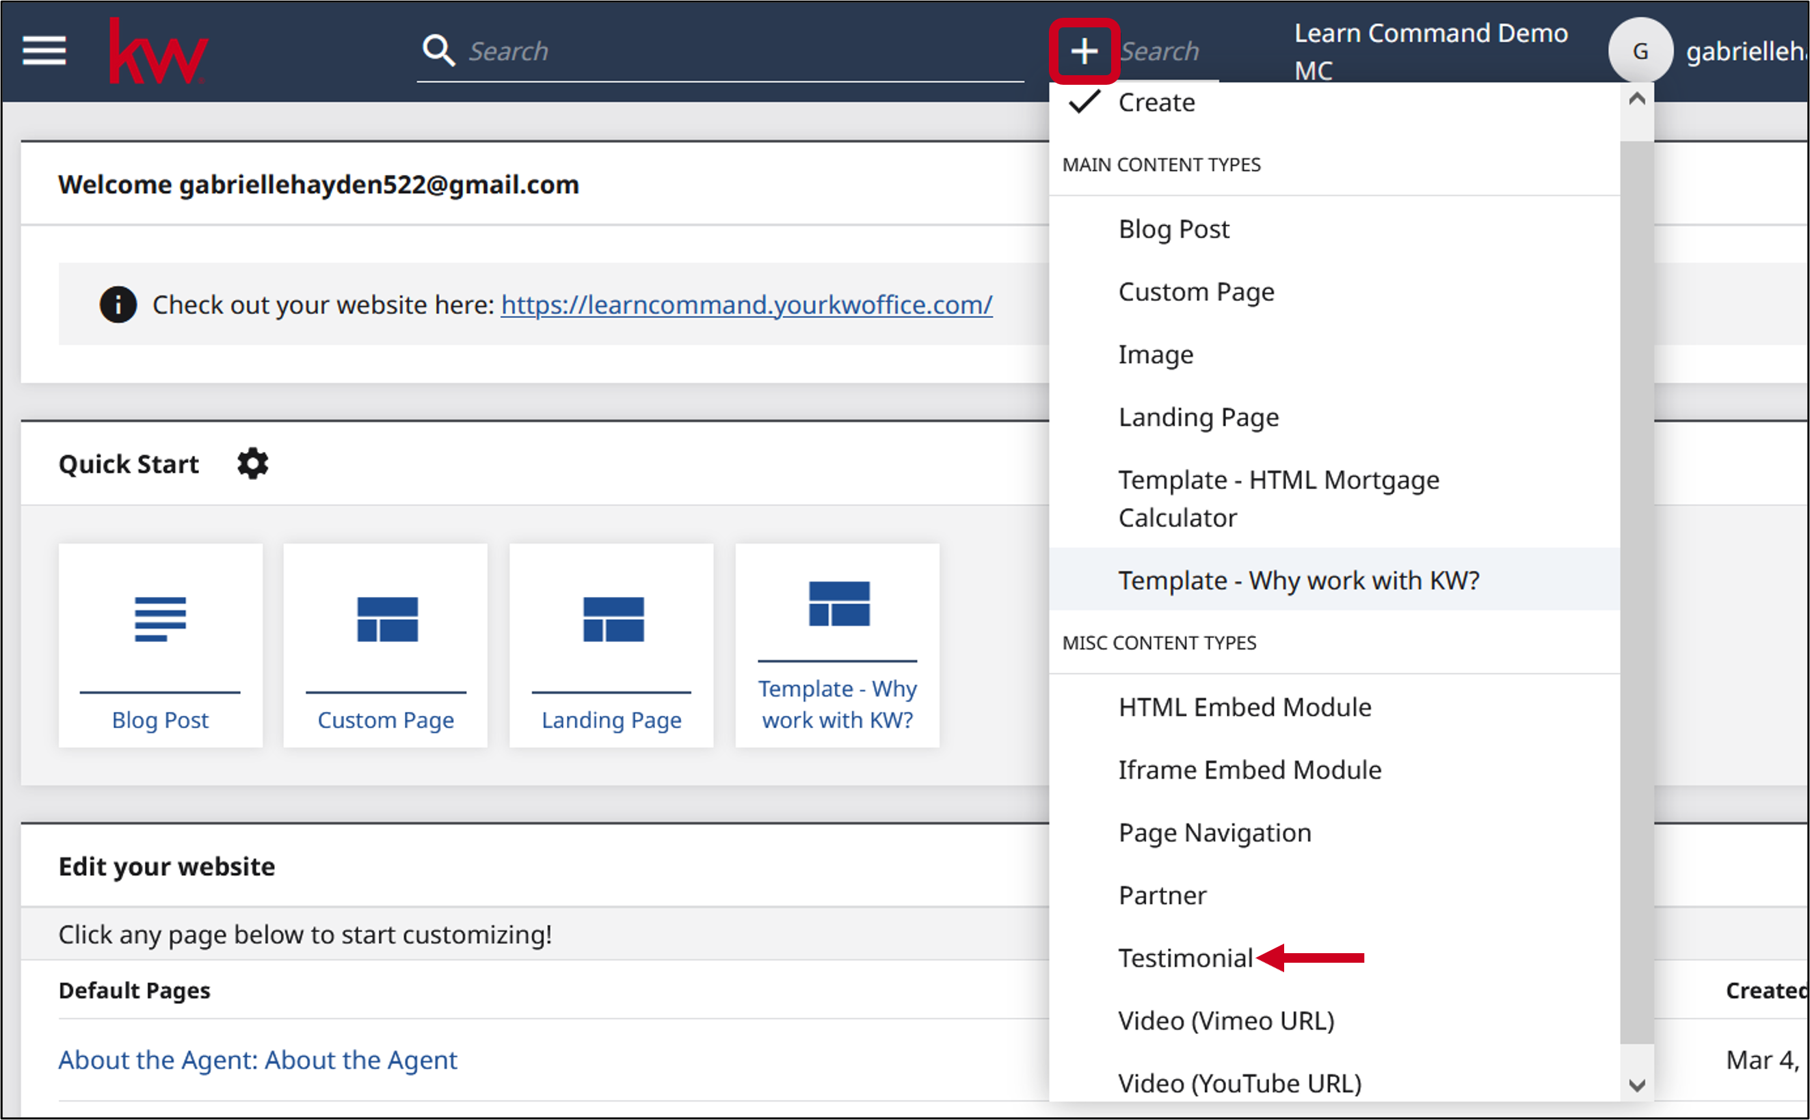Screen dimensions: 1810x1120
Task: Open Blog Post quick start link
Action: (160, 720)
